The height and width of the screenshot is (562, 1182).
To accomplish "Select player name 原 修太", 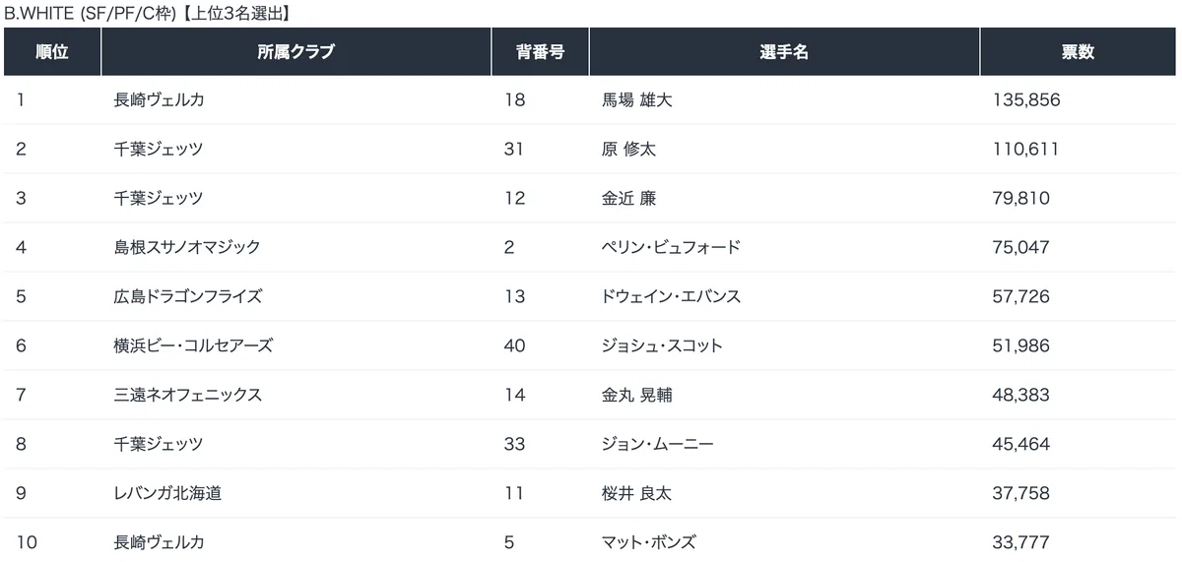I will pyautogui.click(x=628, y=150).
